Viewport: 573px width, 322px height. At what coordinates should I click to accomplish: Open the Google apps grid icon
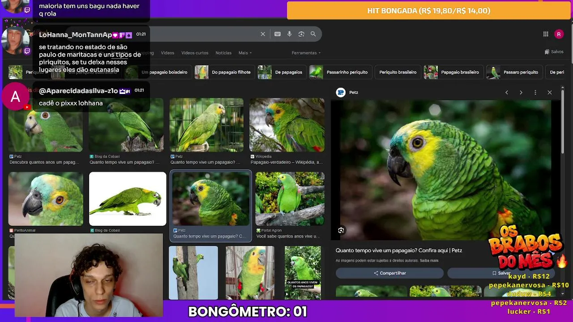pyautogui.click(x=546, y=34)
